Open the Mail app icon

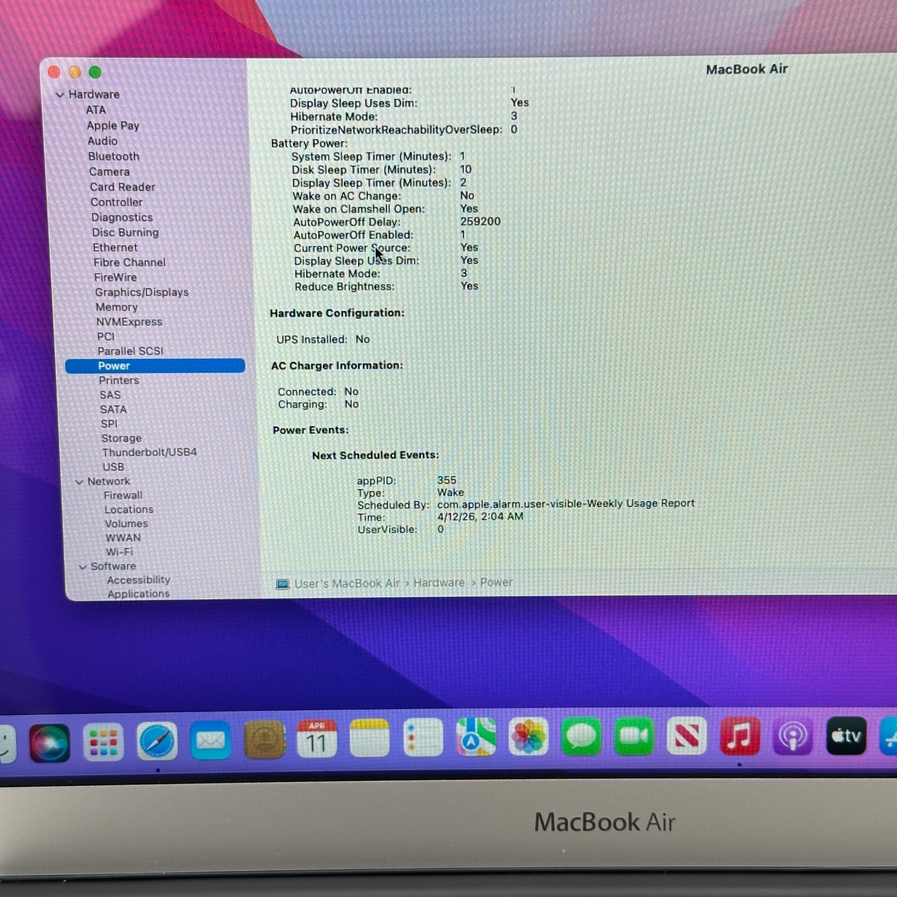pos(210,741)
